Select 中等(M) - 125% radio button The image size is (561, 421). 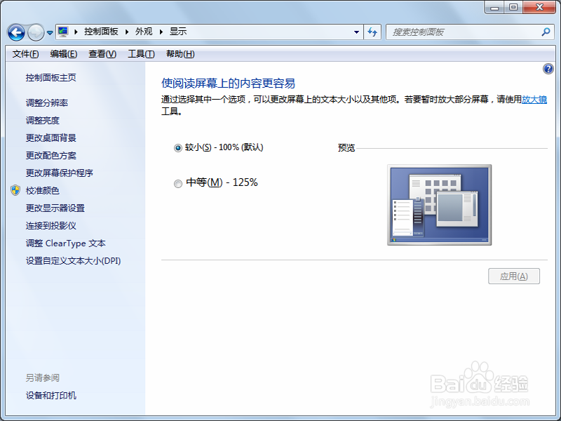pos(178,184)
